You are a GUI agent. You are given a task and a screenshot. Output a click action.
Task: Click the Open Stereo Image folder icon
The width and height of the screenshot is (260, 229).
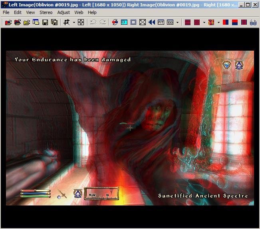pyautogui.click(x=8, y=22)
